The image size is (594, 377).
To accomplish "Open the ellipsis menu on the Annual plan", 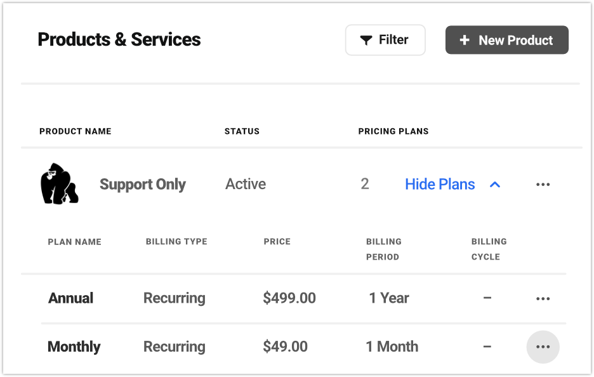I will 543,298.
